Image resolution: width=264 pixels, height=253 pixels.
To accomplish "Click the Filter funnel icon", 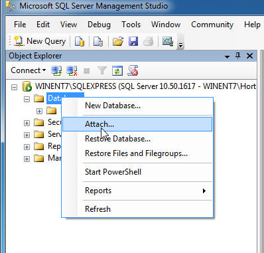I will click(102, 70).
